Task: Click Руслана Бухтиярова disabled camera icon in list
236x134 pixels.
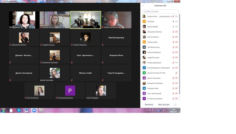Action: click(176, 99)
